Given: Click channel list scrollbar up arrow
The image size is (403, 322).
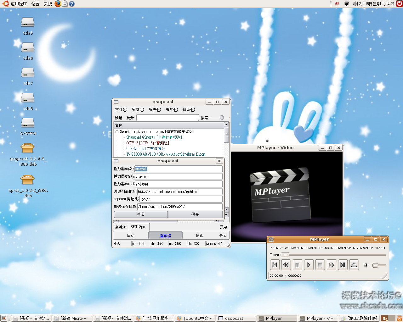Looking at the screenshot, I should [226, 125].
